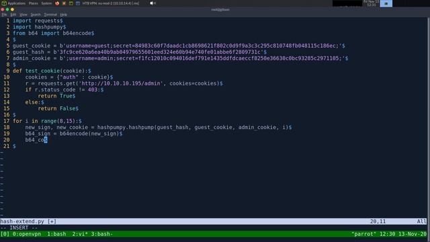Click 'if r.status_code != 403:' line
430x242 pixels.
[x=63, y=89]
